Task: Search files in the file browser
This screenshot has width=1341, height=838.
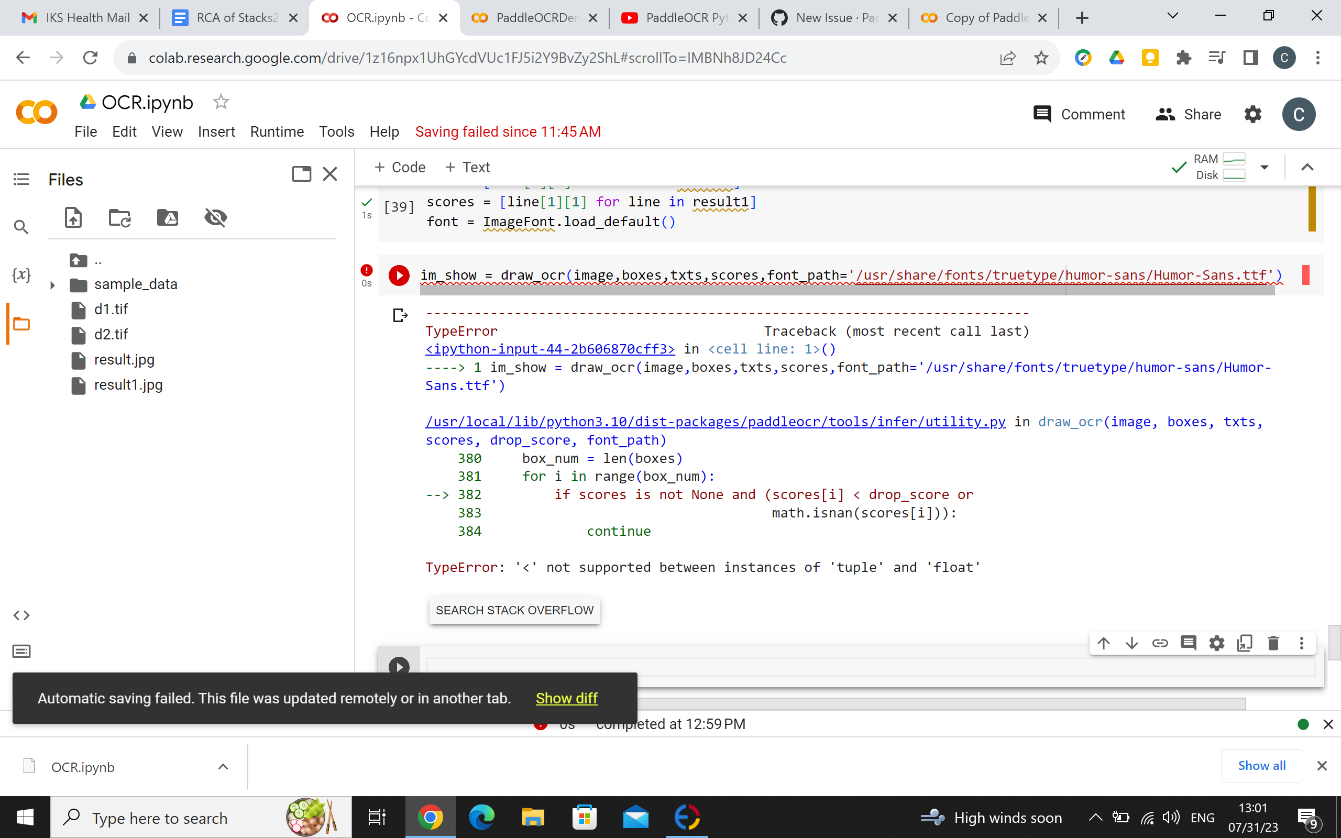Action: tap(21, 227)
